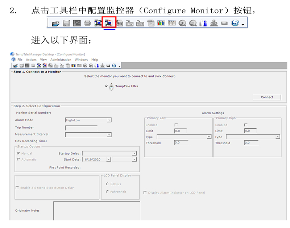Click the CSV export icon in enlarged toolbar

129,23
